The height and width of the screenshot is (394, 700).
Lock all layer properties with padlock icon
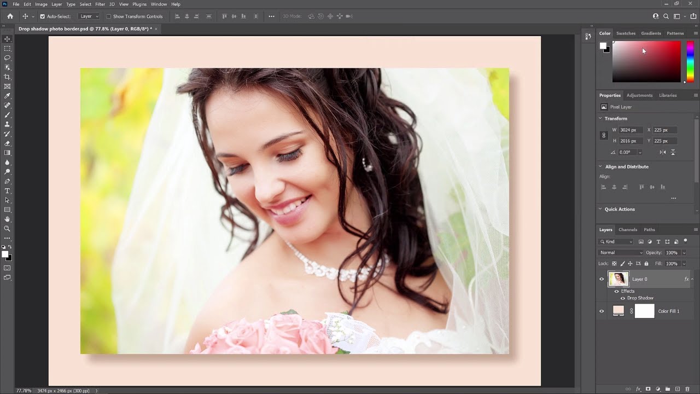[646, 264]
